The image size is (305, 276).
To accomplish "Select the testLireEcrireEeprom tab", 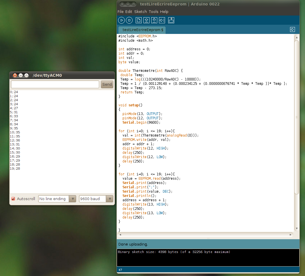I will [142, 30].
